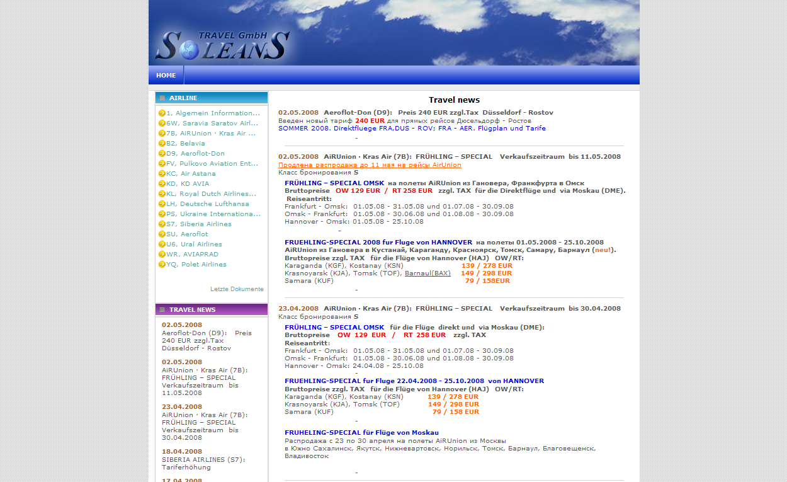Click arrow icon next to Polet Airlines
This screenshot has width=787, height=482.
[x=162, y=265]
